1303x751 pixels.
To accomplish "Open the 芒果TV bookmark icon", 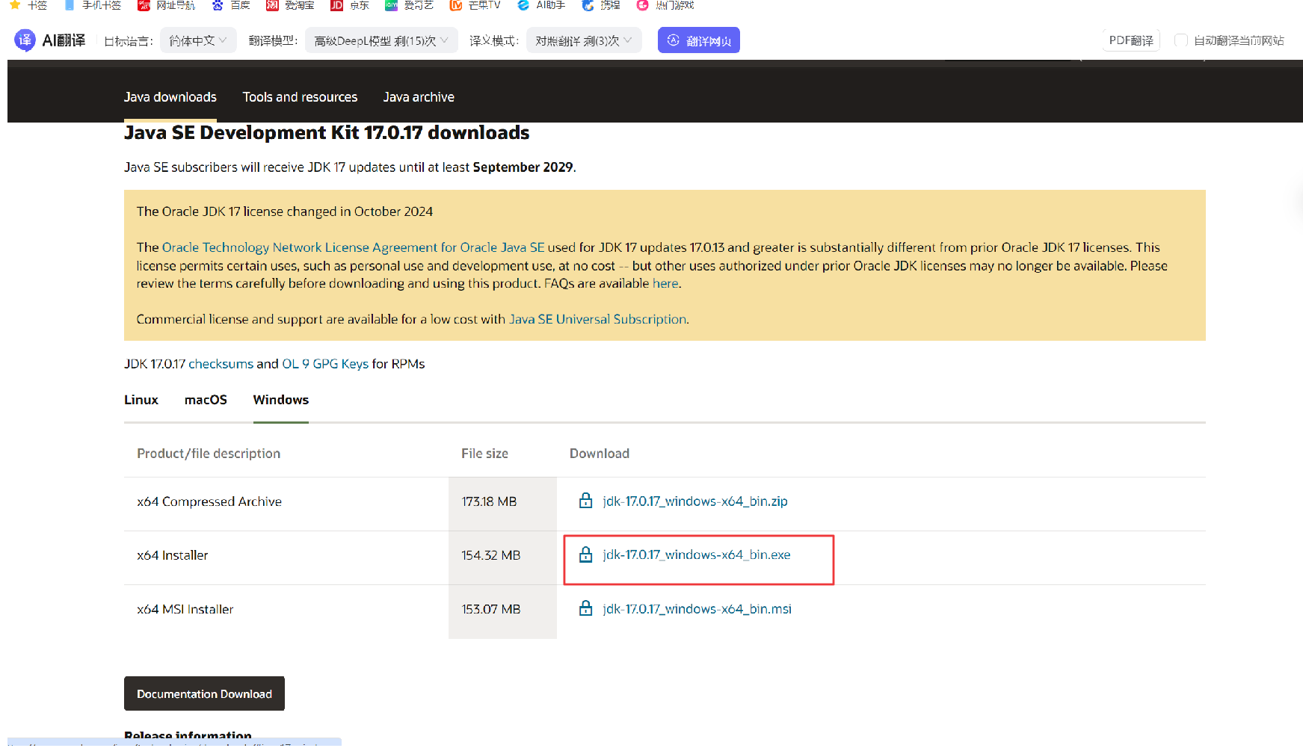I will tap(455, 4).
